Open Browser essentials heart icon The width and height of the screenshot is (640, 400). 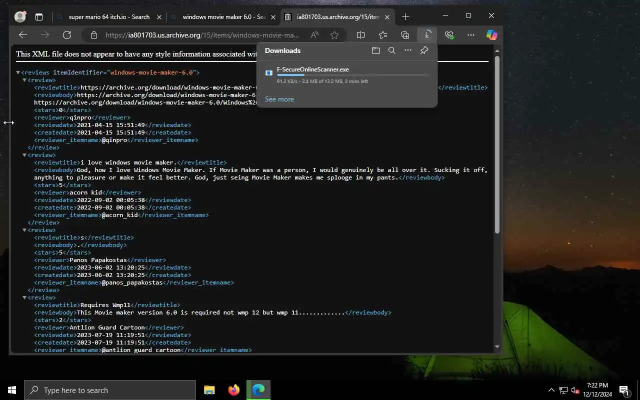click(449, 35)
